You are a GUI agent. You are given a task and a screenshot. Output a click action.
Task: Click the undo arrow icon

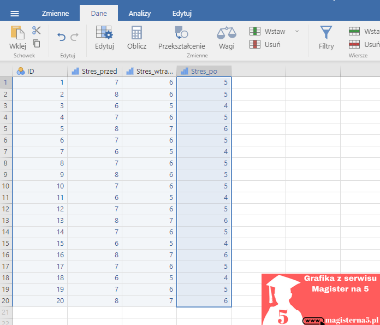pyautogui.click(x=61, y=37)
